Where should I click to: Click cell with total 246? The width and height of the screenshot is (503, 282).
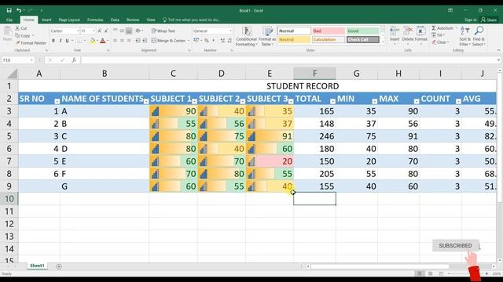pyautogui.click(x=314, y=136)
